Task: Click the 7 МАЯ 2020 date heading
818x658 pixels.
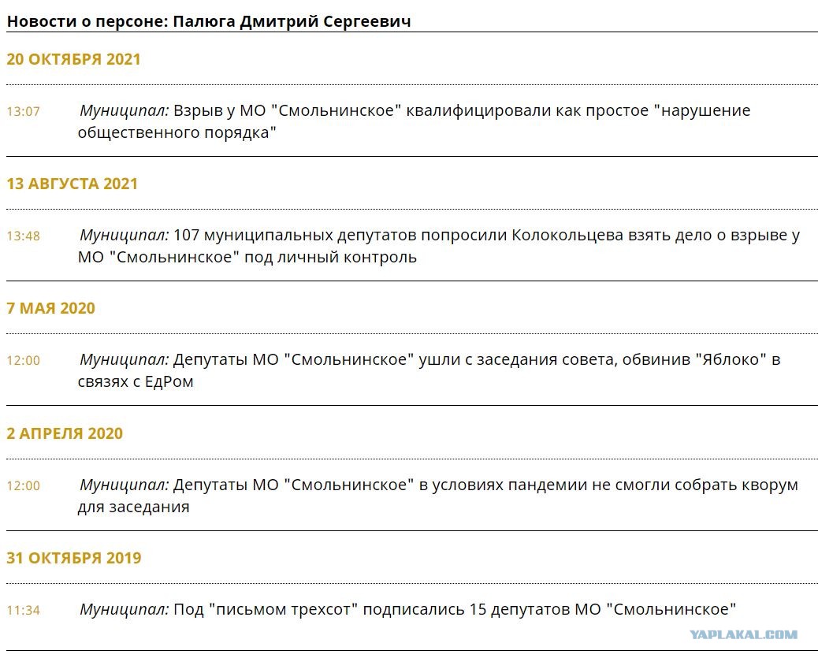Action: click(x=50, y=308)
